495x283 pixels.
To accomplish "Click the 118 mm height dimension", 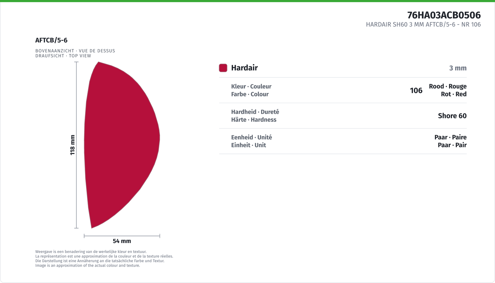I will pyautogui.click(x=72, y=145).
